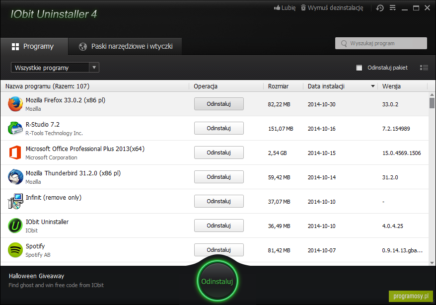This screenshot has width=436, height=305.
Task: Click the Microsoft Office program icon
Action: [15, 152]
